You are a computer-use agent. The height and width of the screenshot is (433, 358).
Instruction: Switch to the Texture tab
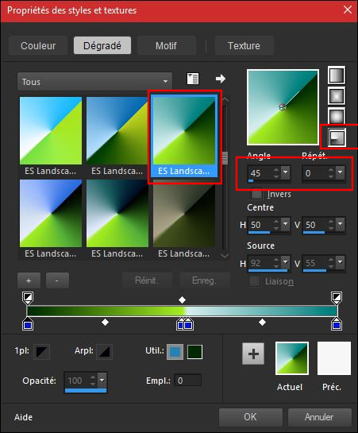tap(244, 45)
